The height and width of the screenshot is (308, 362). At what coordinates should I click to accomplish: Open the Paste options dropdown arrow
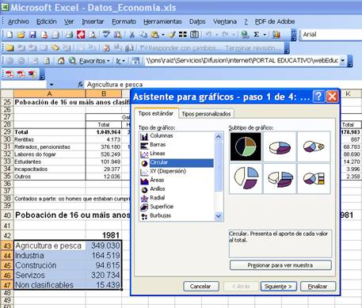point(163,35)
